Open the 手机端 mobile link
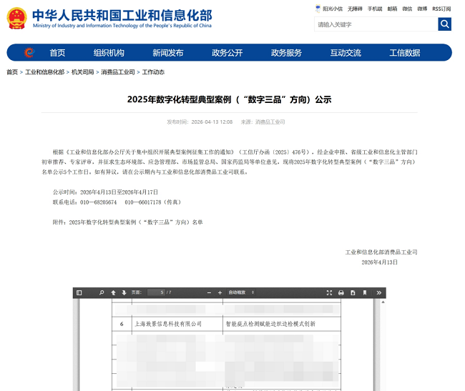465x391 pixels. [375, 9]
